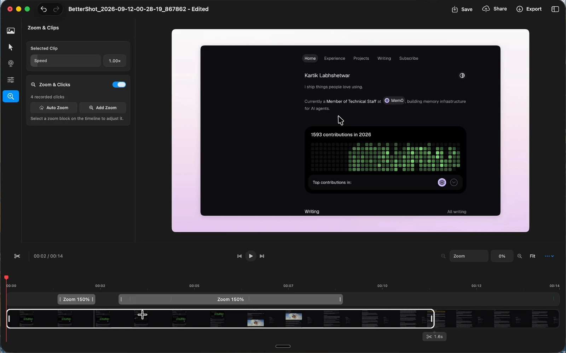Click the undo arrow in title bar
The image size is (566, 353).
tap(44, 9)
